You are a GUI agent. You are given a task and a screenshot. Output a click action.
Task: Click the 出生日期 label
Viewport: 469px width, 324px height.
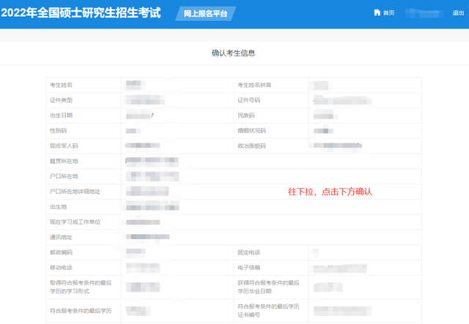(x=61, y=116)
